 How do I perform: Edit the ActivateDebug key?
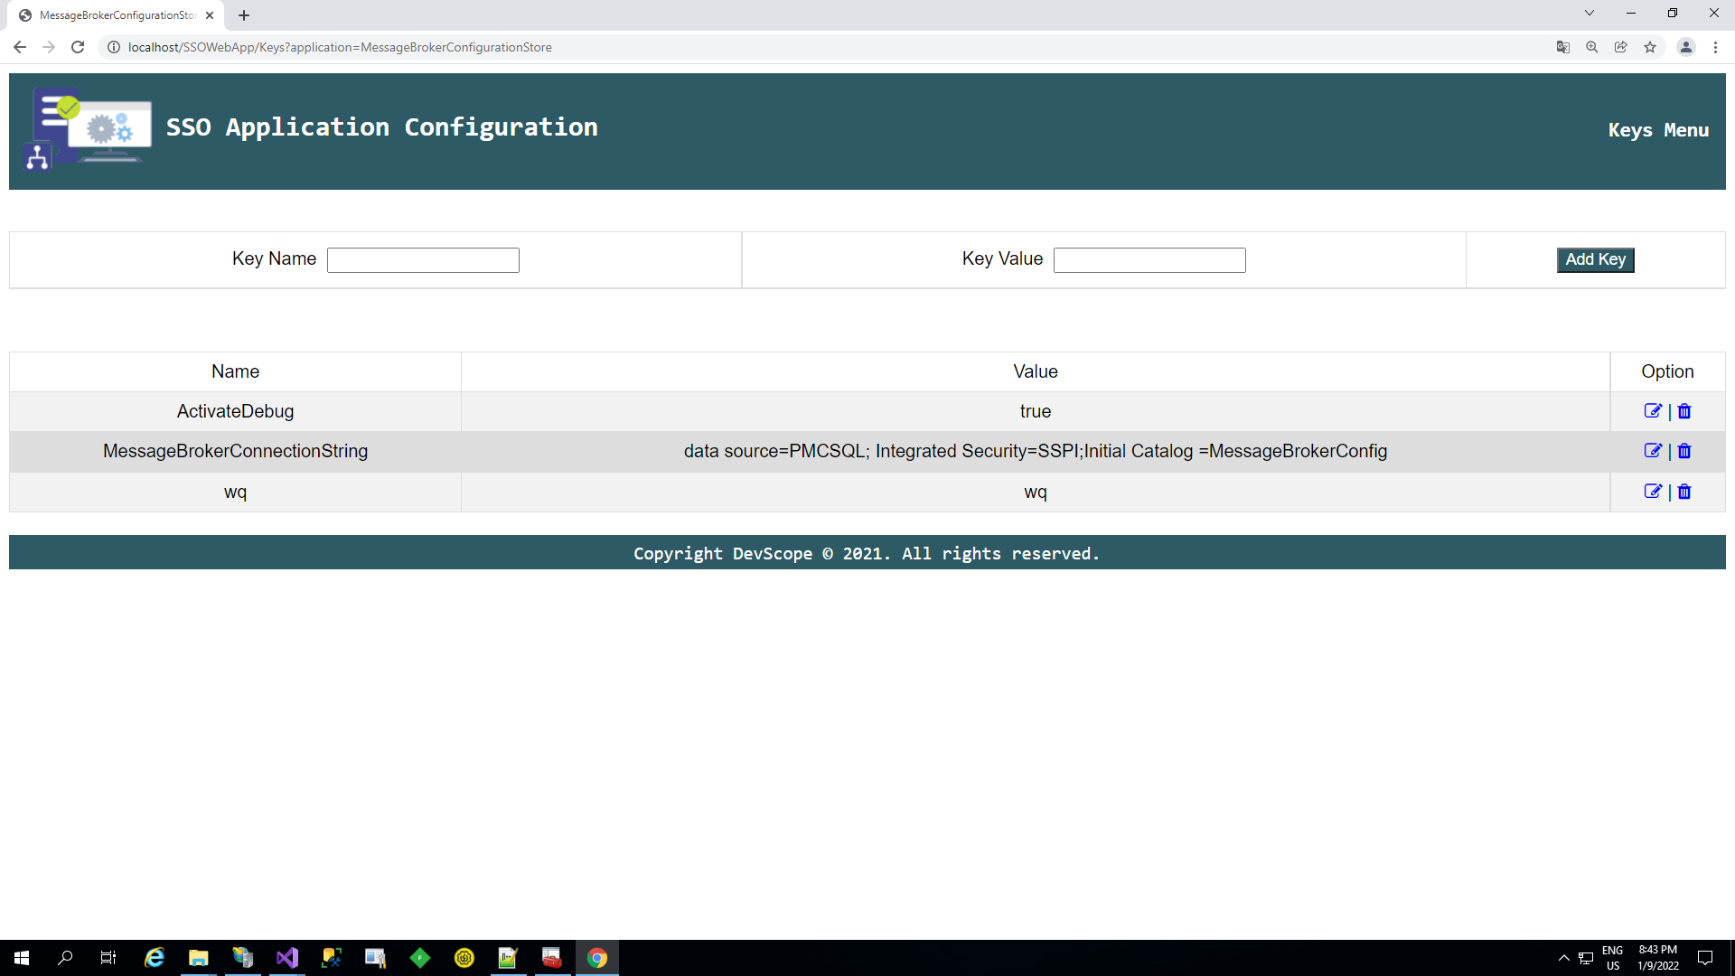tap(1652, 411)
